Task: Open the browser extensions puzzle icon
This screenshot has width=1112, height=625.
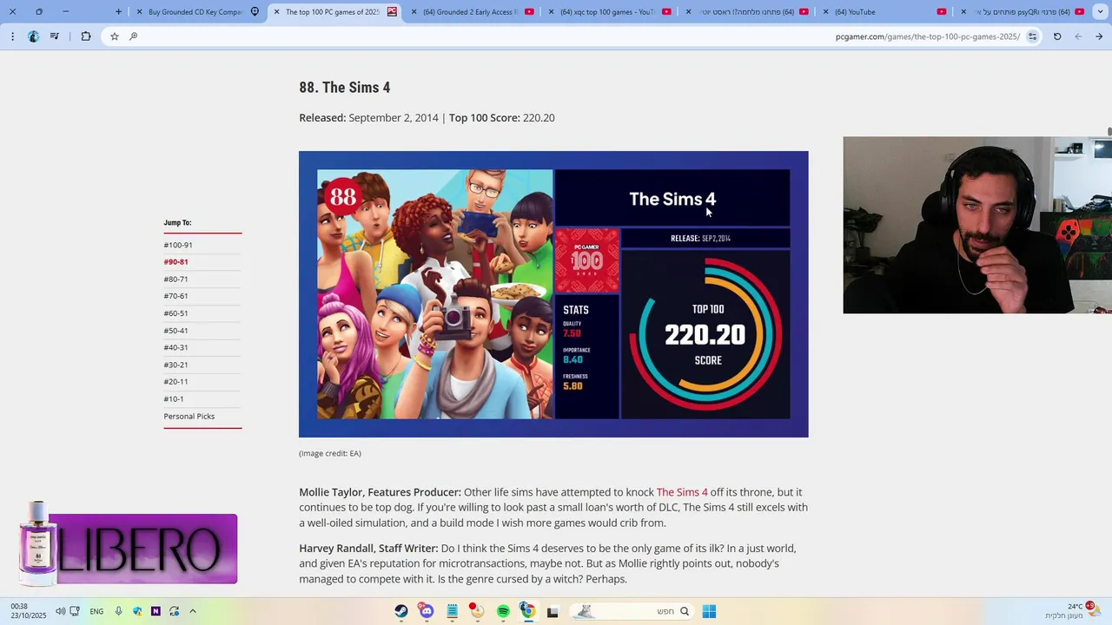Action: coord(86,36)
